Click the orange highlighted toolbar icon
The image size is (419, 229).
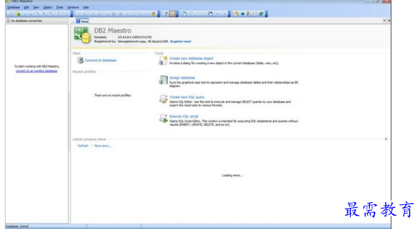tap(172, 14)
